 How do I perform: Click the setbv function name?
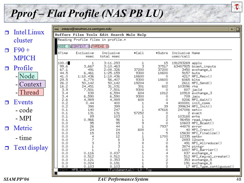(197, 136)
